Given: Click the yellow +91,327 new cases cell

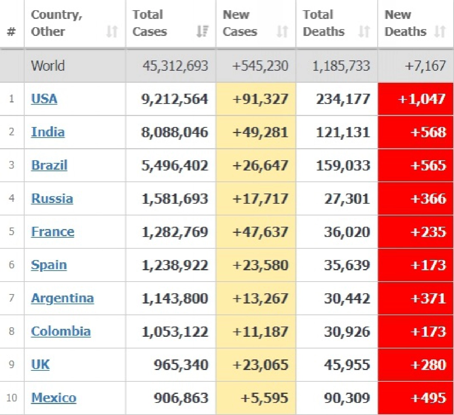Looking at the screenshot, I should (x=256, y=99).
